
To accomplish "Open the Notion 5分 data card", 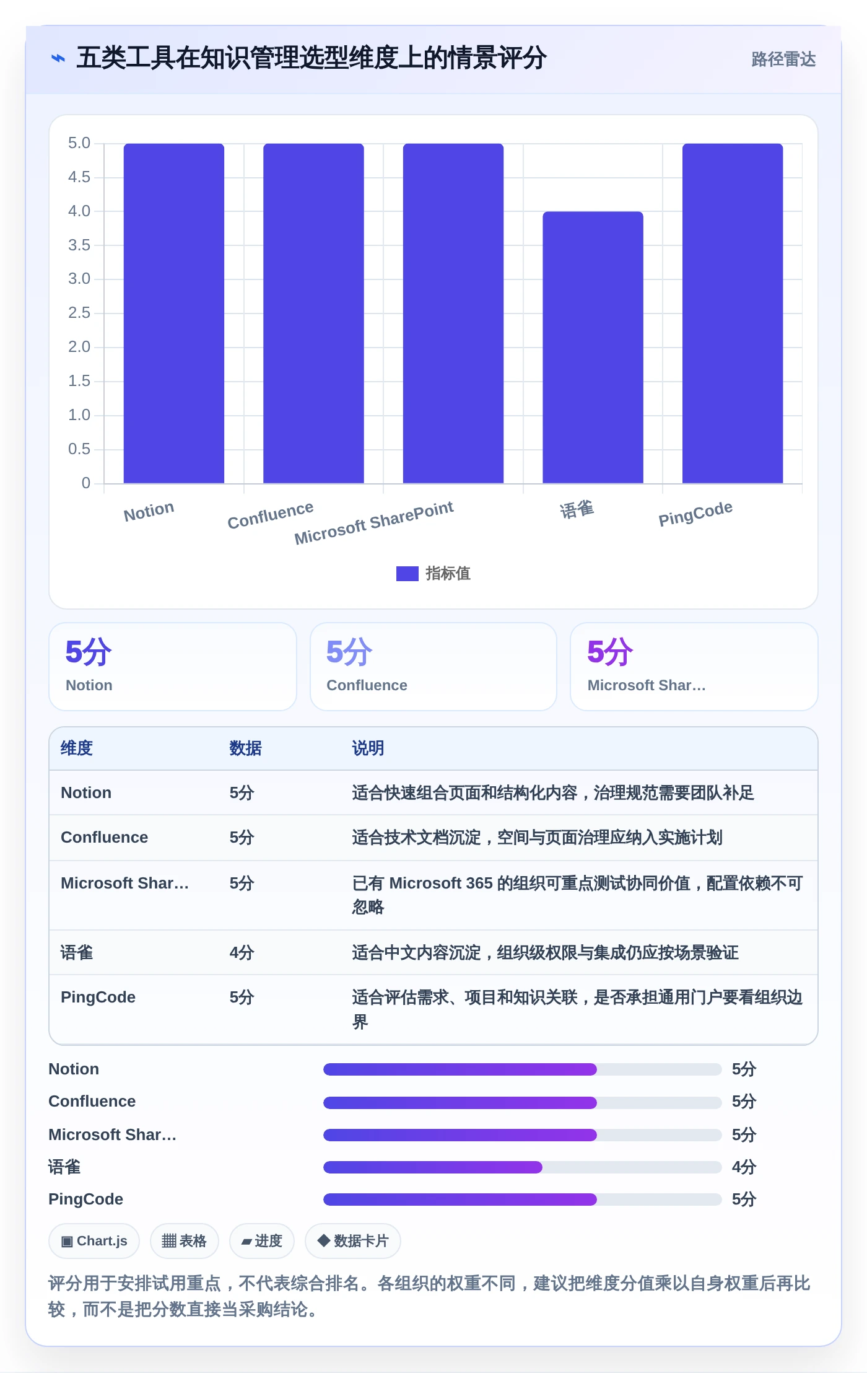I will (x=173, y=667).
